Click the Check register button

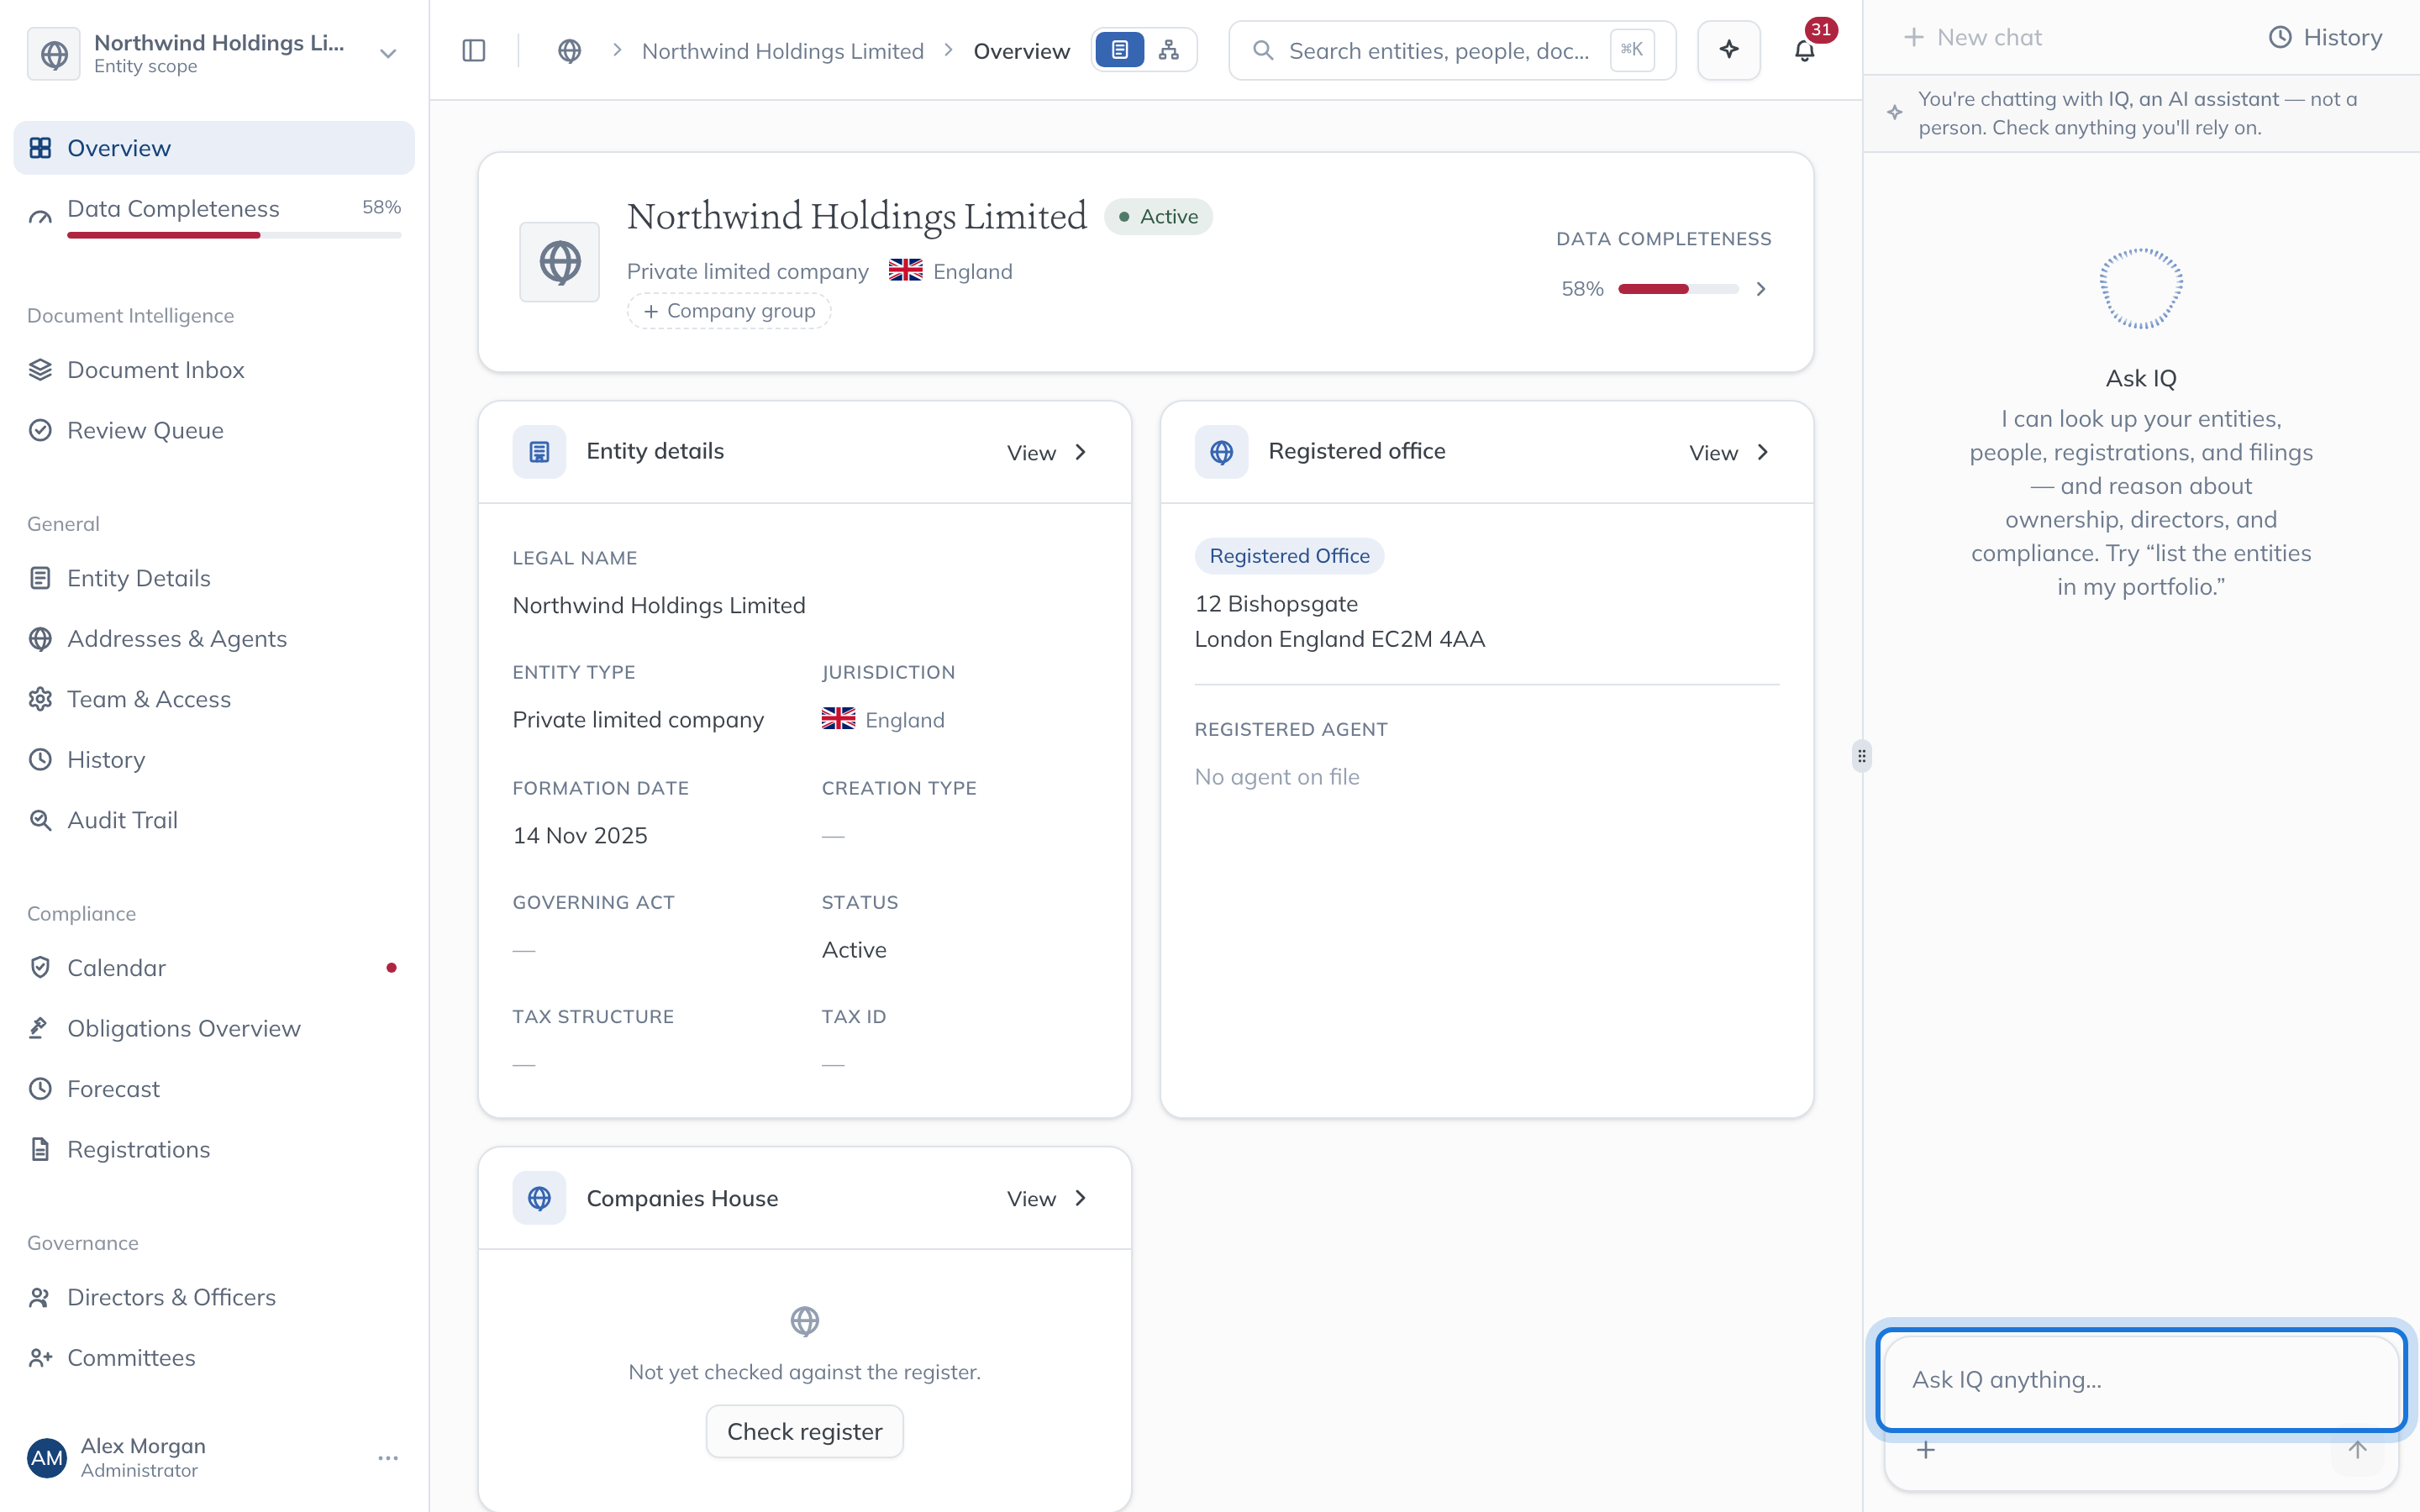805,1432
